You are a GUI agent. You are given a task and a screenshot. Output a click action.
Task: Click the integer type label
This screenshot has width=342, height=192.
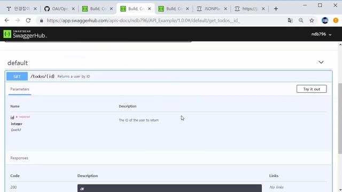click(17, 124)
